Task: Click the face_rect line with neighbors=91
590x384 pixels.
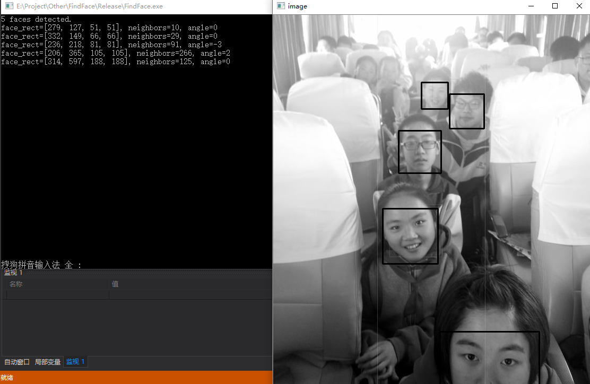Action: [x=111, y=45]
